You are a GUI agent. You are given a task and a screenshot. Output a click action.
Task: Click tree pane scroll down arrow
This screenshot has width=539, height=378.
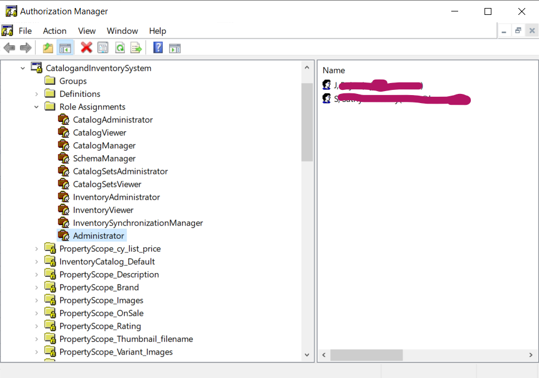click(x=307, y=355)
